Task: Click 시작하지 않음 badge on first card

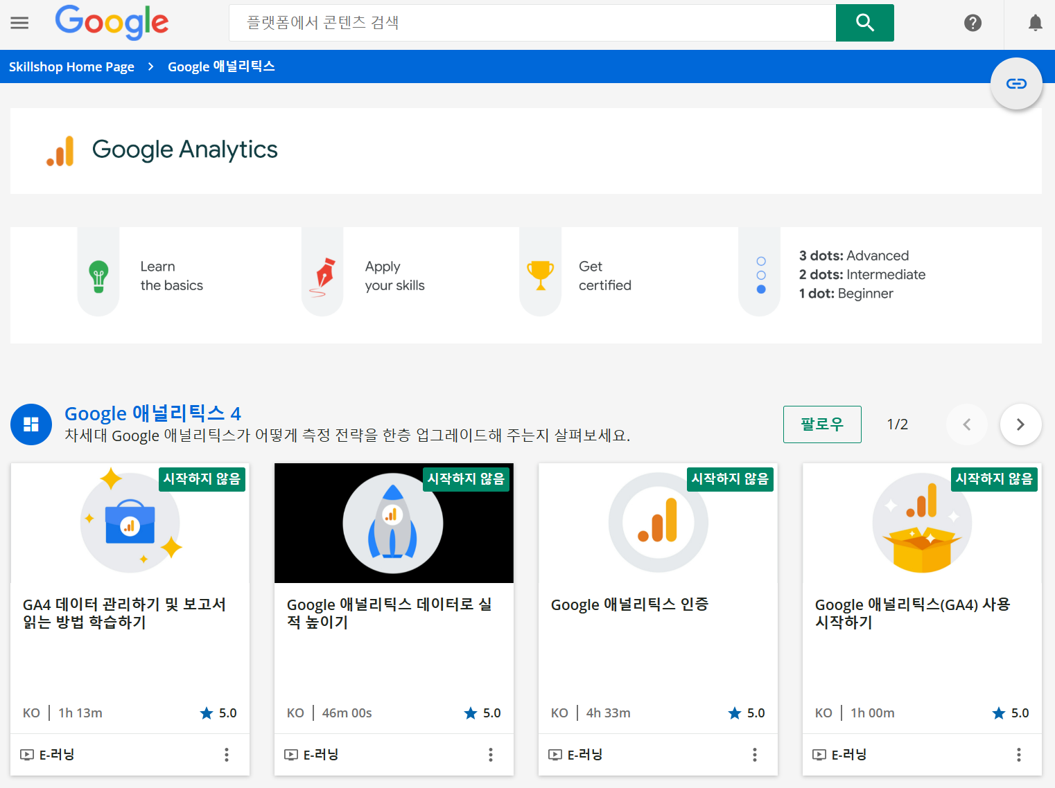Action: tap(202, 479)
